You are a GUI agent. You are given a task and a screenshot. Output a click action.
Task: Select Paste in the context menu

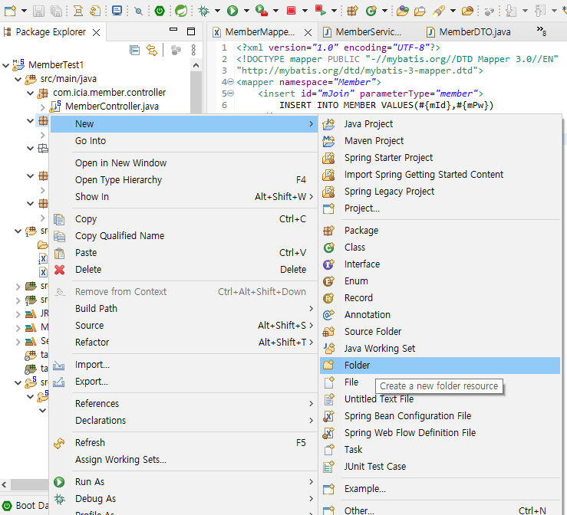pos(183,252)
